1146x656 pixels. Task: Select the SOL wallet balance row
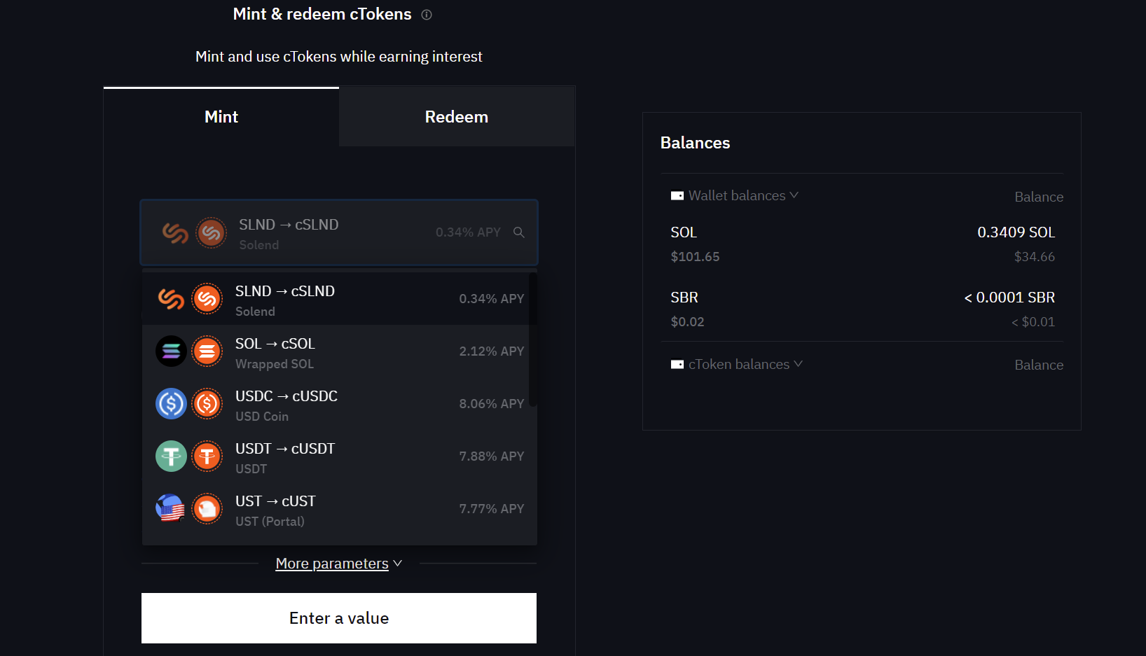(862, 244)
